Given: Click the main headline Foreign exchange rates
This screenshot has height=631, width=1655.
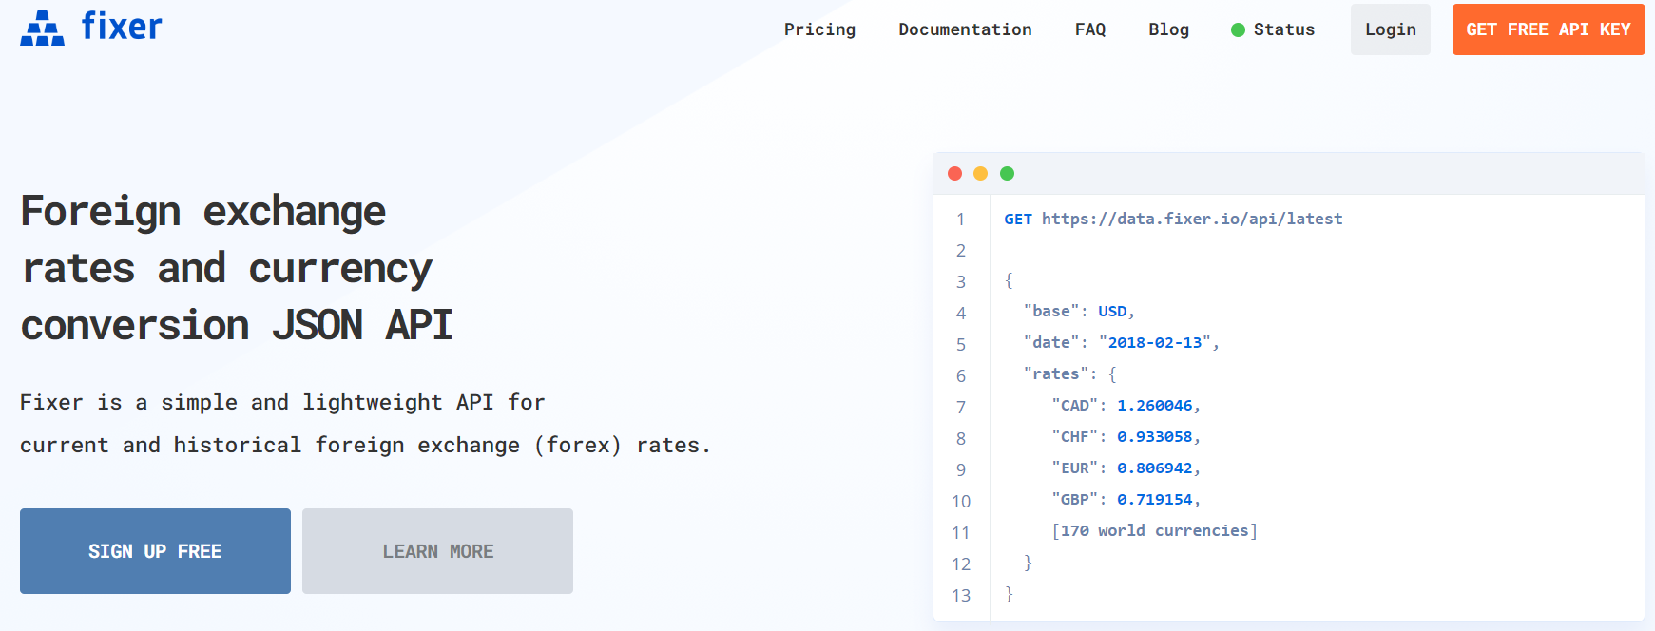Looking at the screenshot, I should [x=237, y=269].
